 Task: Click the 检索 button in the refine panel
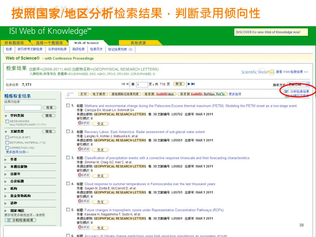point(49,108)
